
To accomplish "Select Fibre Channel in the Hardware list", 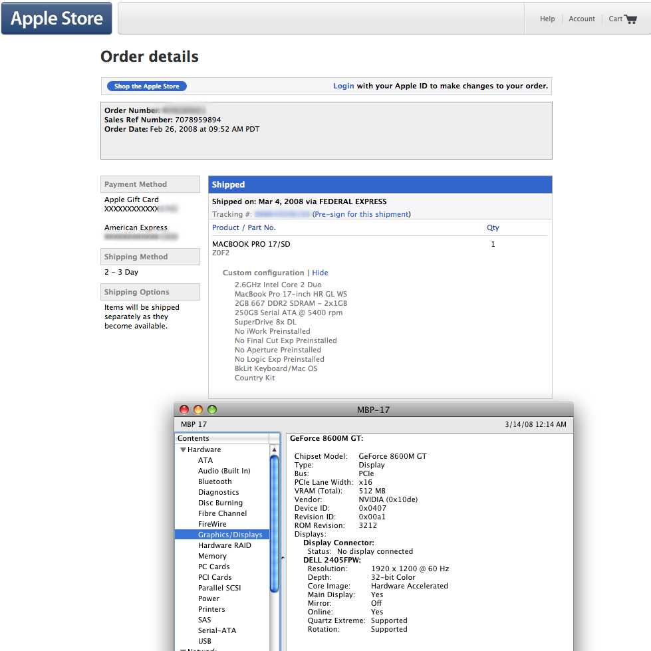I will [222, 513].
